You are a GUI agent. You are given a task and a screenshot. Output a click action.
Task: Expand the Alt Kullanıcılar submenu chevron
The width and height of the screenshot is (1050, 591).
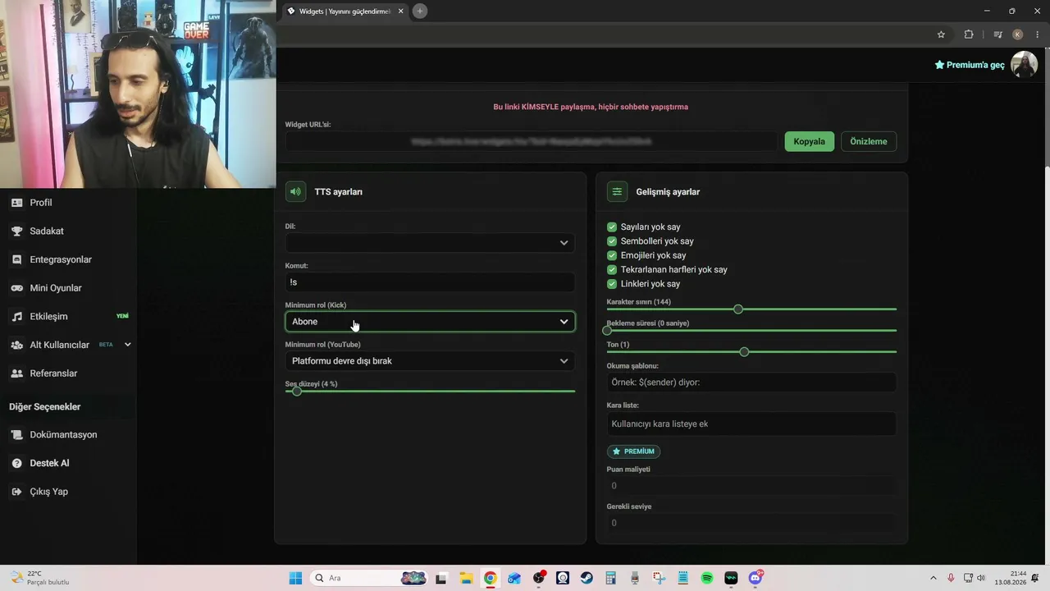click(x=127, y=345)
